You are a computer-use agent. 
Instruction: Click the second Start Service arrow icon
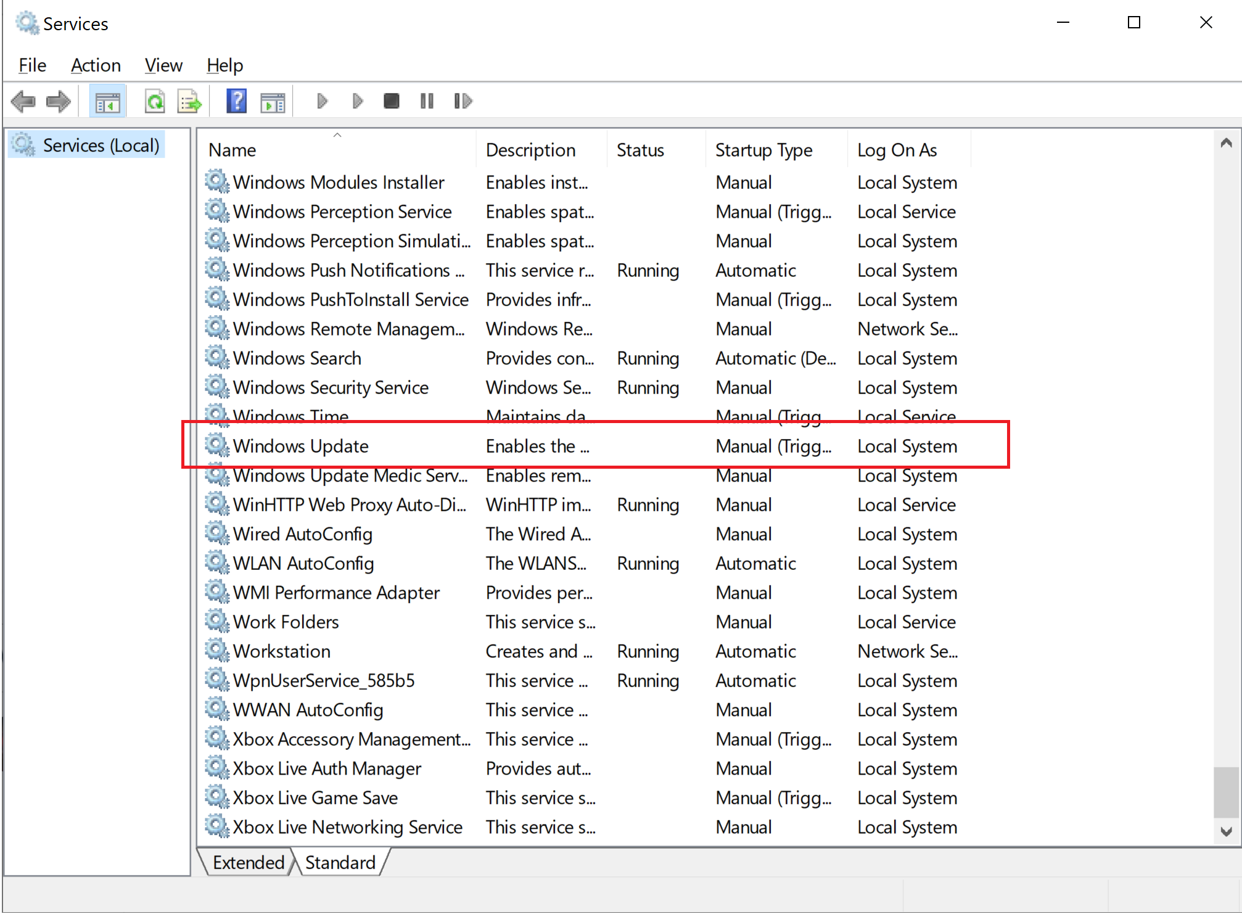tap(358, 101)
